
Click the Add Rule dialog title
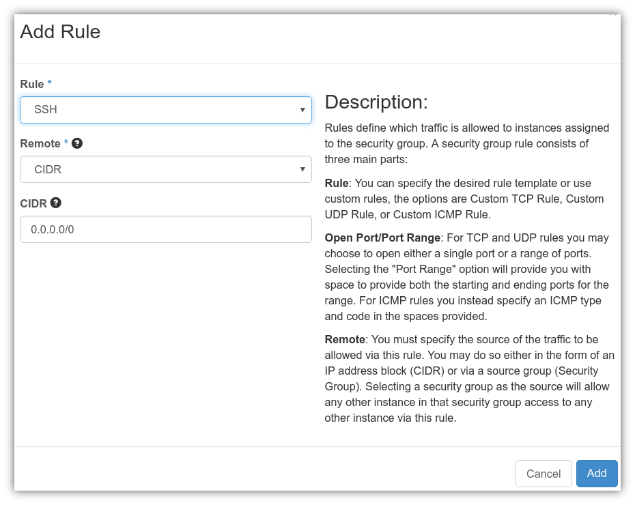[x=60, y=32]
